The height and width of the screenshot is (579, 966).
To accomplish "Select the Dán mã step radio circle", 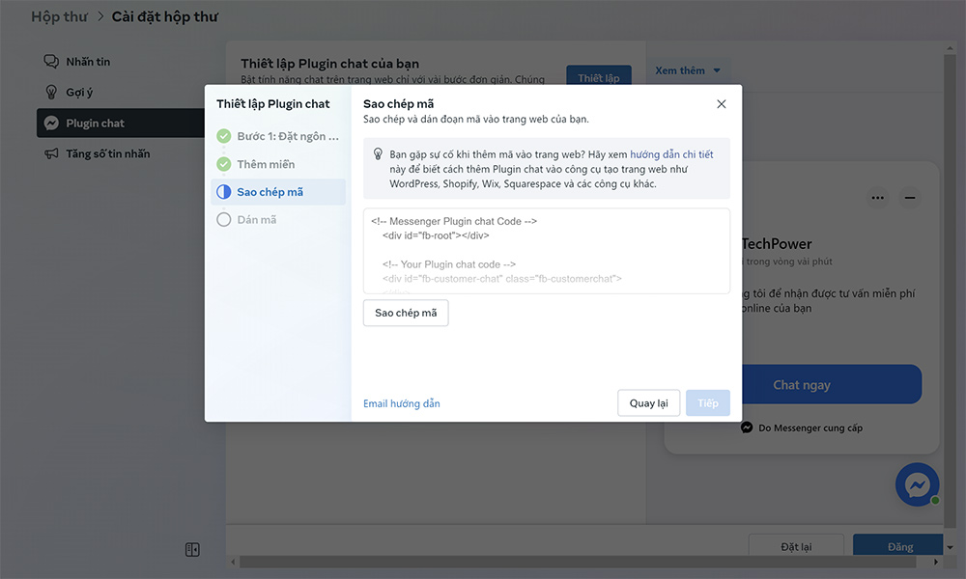I will click(224, 220).
